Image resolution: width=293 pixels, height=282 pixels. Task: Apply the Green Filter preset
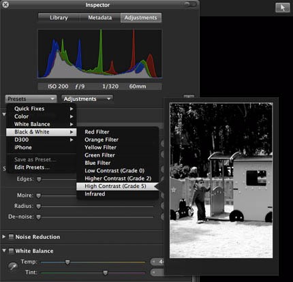tap(117, 155)
